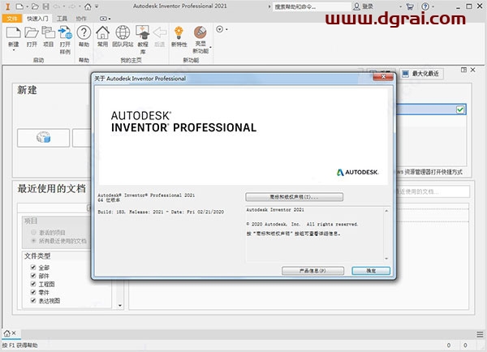
Task: Expand the 新建 (New) dropdown arrow
Action: (x=12, y=50)
